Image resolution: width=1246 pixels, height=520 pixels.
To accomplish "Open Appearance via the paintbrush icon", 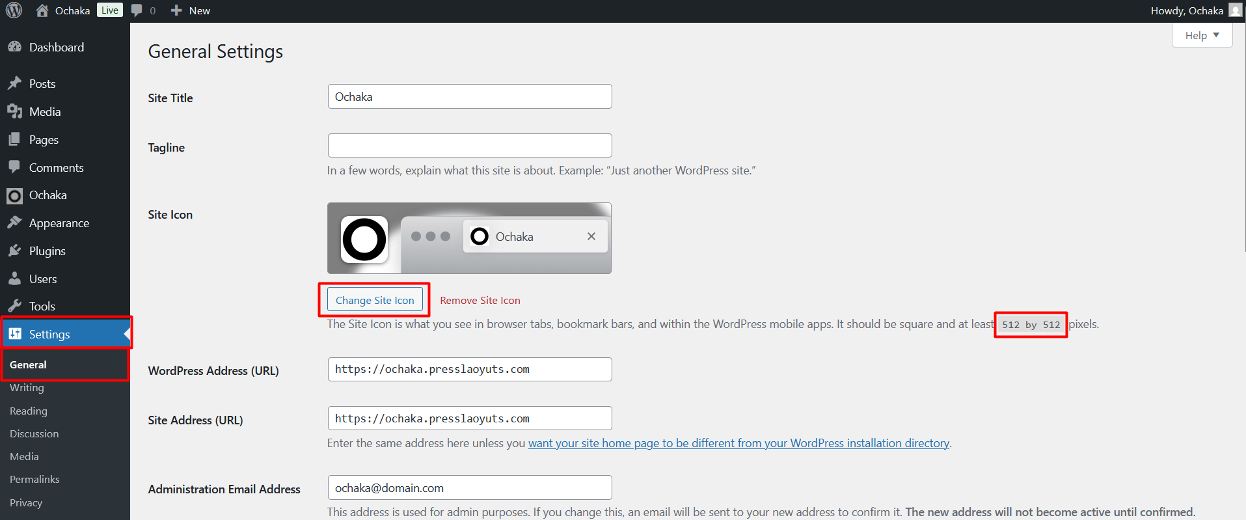I will coord(15,223).
